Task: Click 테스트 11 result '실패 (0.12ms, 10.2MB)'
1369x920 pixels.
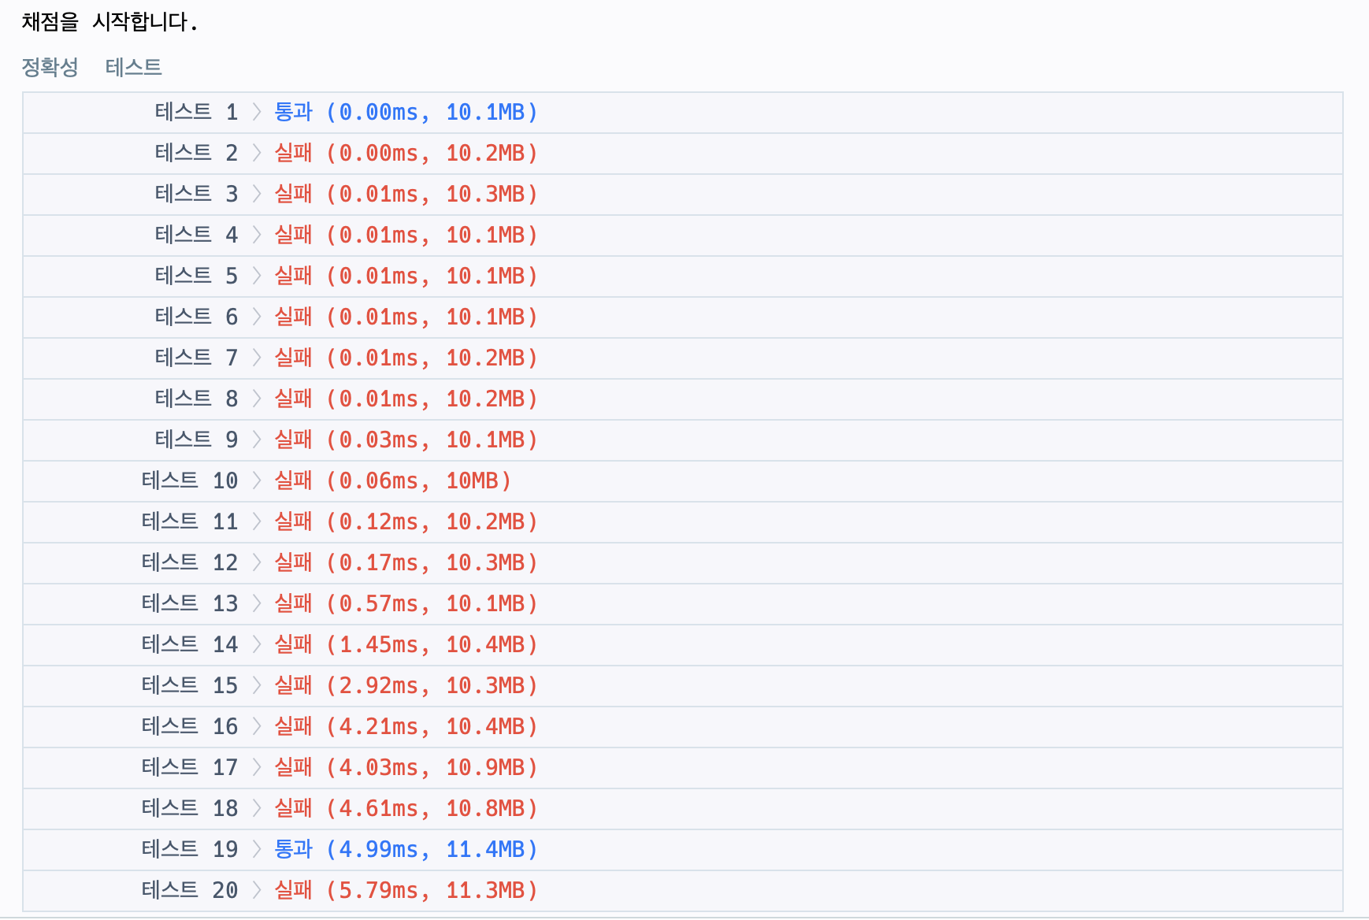Action: pyautogui.click(x=406, y=521)
